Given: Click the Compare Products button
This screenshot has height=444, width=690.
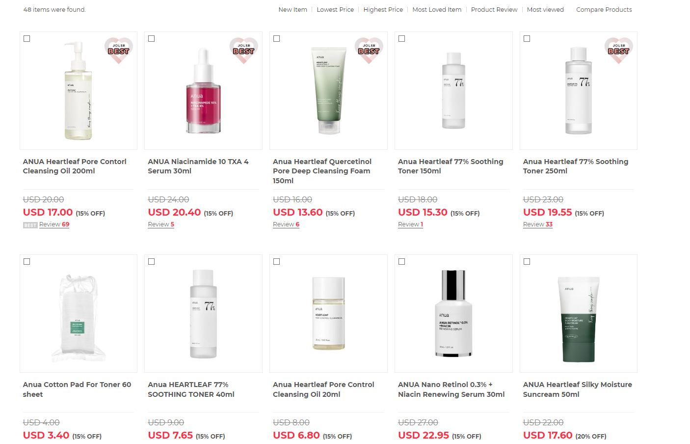Looking at the screenshot, I should coord(604,9).
